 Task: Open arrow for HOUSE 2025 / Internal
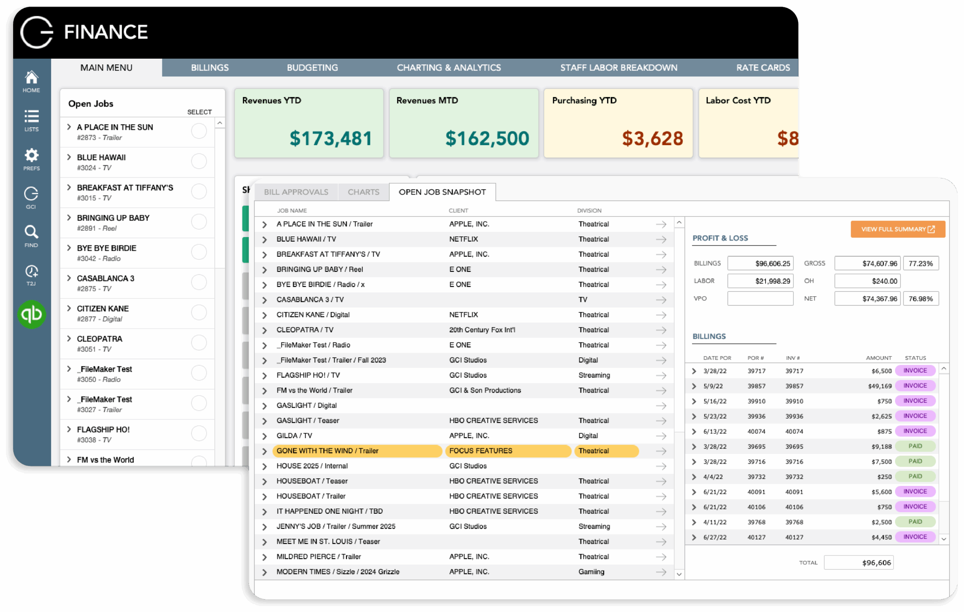(x=661, y=466)
